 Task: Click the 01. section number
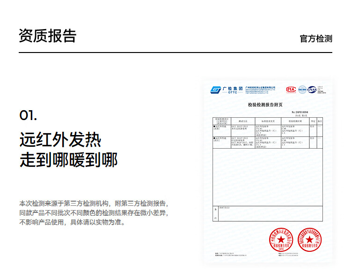pos(28,115)
